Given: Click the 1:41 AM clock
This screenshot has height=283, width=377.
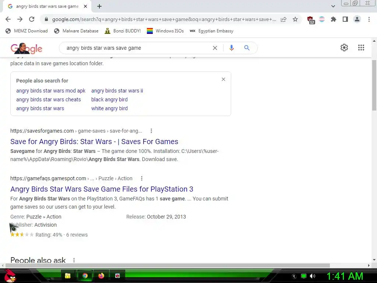Looking at the screenshot, I should click(345, 276).
